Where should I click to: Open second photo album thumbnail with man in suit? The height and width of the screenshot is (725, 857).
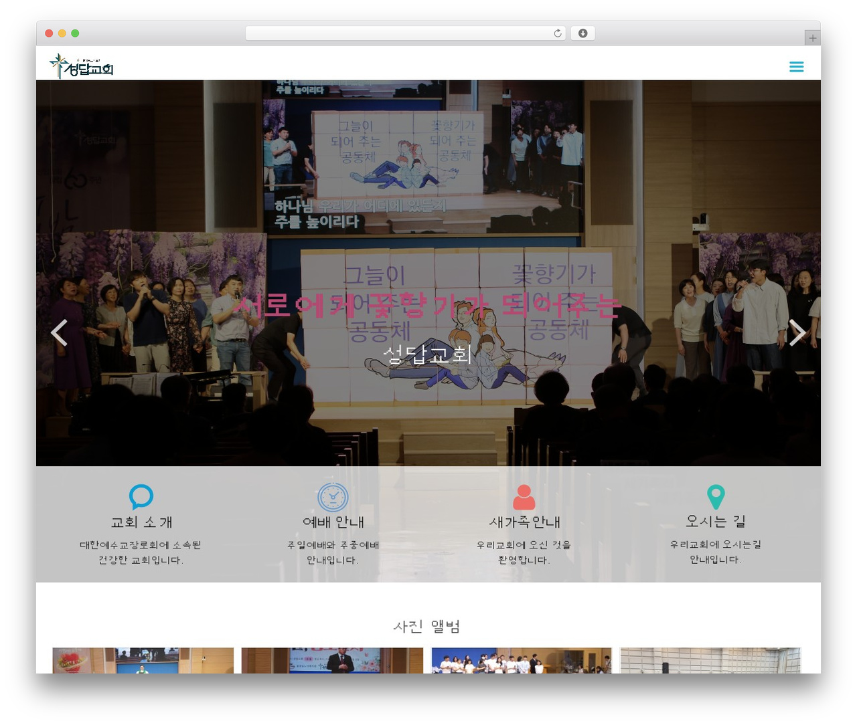tap(332, 660)
